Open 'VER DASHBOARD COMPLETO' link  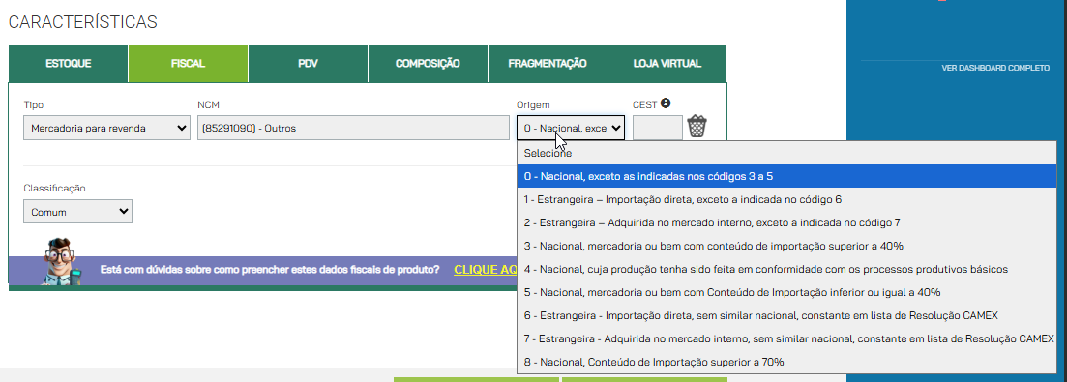click(995, 68)
